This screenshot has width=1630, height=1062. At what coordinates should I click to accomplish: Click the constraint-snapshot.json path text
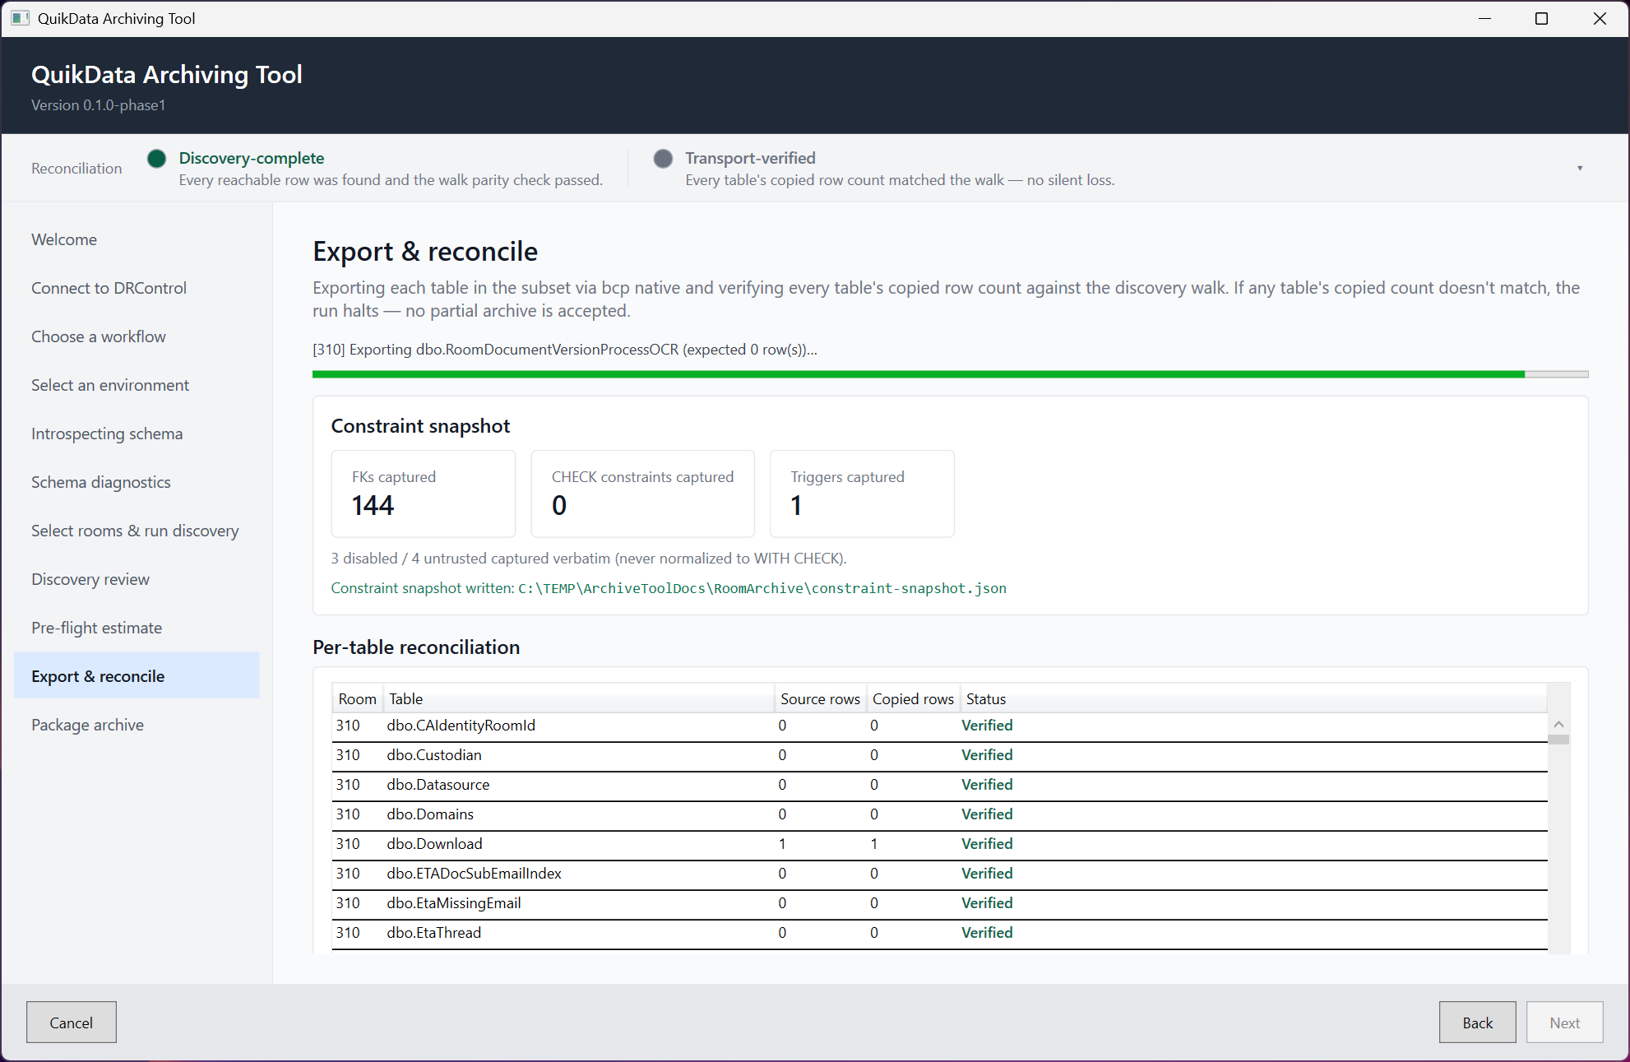(x=762, y=588)
